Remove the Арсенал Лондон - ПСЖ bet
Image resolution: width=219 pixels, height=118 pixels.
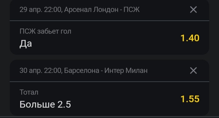[193, 10]
